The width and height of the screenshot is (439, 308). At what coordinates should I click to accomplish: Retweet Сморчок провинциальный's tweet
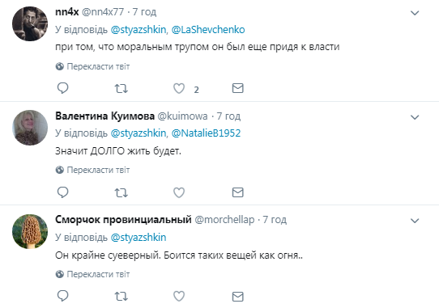coord(121,296)
